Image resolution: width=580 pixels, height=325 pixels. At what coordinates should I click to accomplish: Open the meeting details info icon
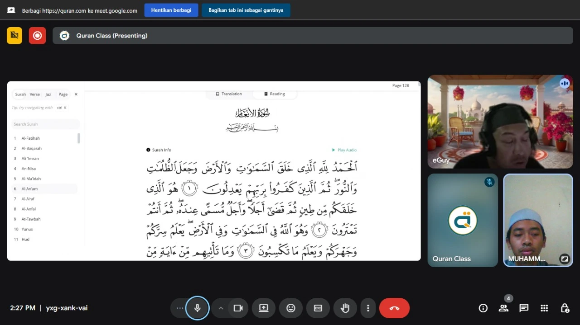point(483,308)
